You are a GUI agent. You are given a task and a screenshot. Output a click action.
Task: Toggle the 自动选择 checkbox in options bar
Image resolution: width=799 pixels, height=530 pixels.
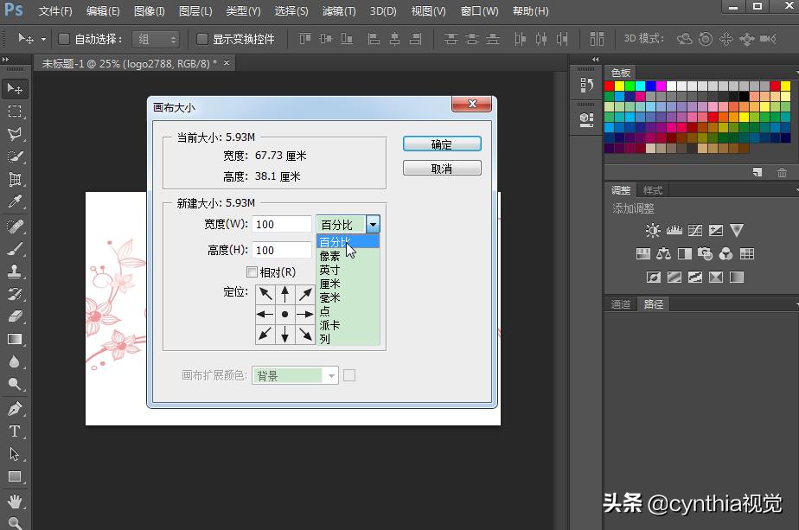click(x=64, y=38)
